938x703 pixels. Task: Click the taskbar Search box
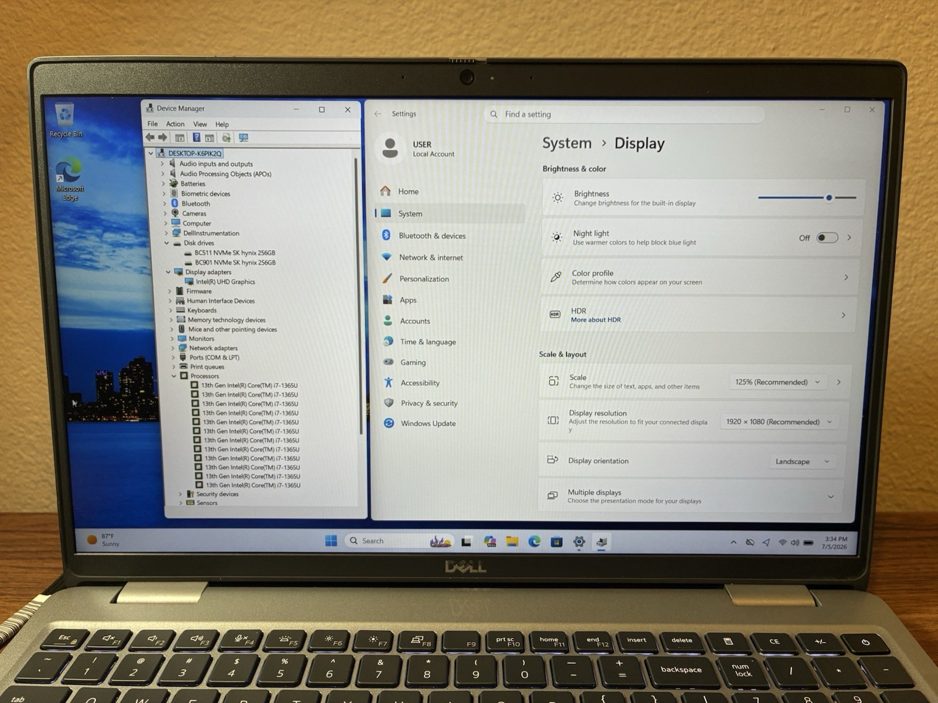[399, 541]
